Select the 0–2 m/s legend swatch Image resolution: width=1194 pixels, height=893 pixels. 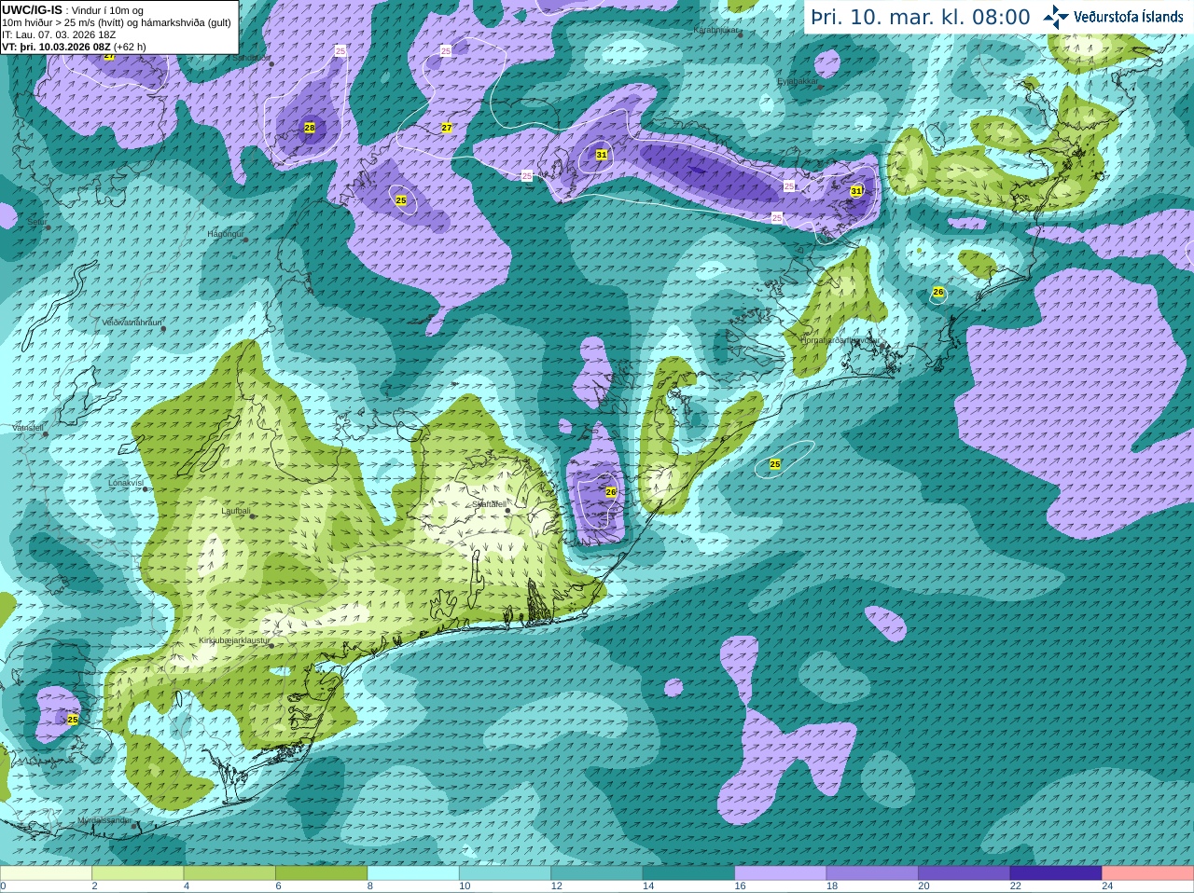pyautogui.click(x=46, y=873)
